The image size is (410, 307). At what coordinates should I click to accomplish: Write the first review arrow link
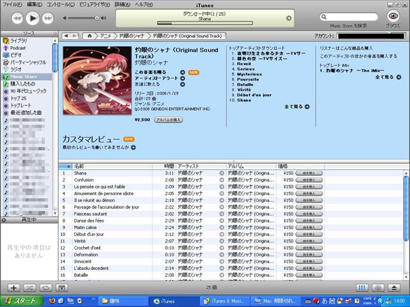pos(133,148)
